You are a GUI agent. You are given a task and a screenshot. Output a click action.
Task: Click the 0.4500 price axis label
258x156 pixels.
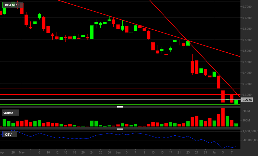[247, 62]
